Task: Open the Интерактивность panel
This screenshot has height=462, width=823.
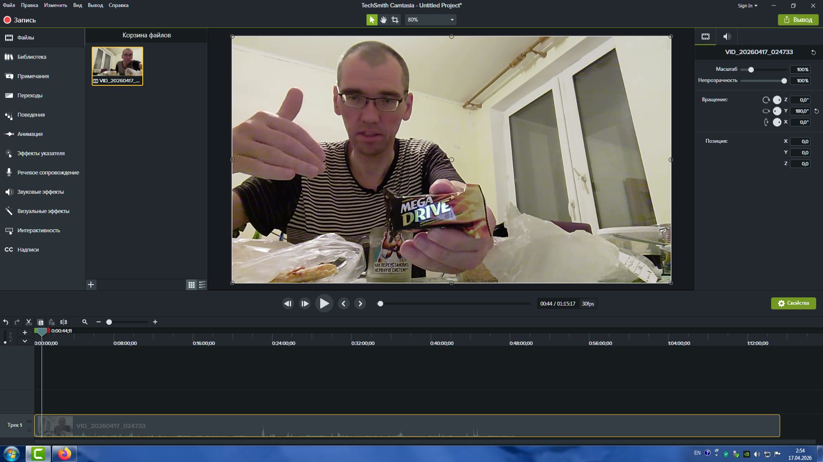Action: 42,231
